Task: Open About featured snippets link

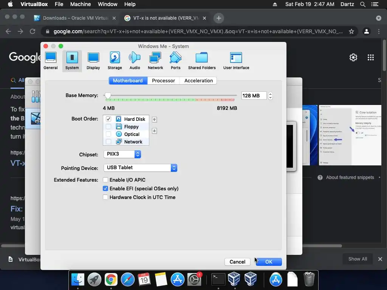Action: click(350, 177)
